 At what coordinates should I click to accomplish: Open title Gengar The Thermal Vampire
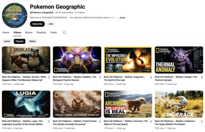point(176,78)
